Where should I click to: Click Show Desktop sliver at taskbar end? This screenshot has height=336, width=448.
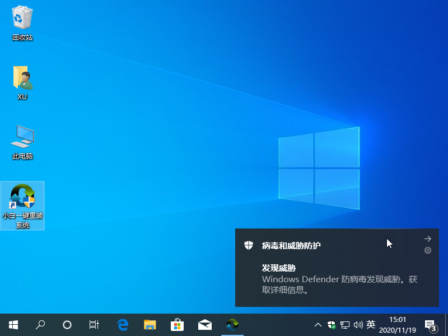coord(446,325)
